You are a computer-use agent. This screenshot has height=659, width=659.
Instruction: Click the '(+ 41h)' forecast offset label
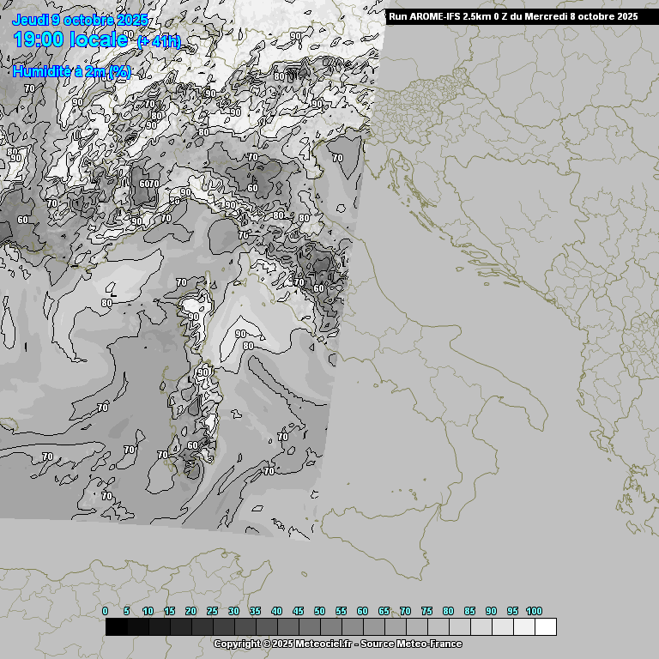click(x=159, y=42)
